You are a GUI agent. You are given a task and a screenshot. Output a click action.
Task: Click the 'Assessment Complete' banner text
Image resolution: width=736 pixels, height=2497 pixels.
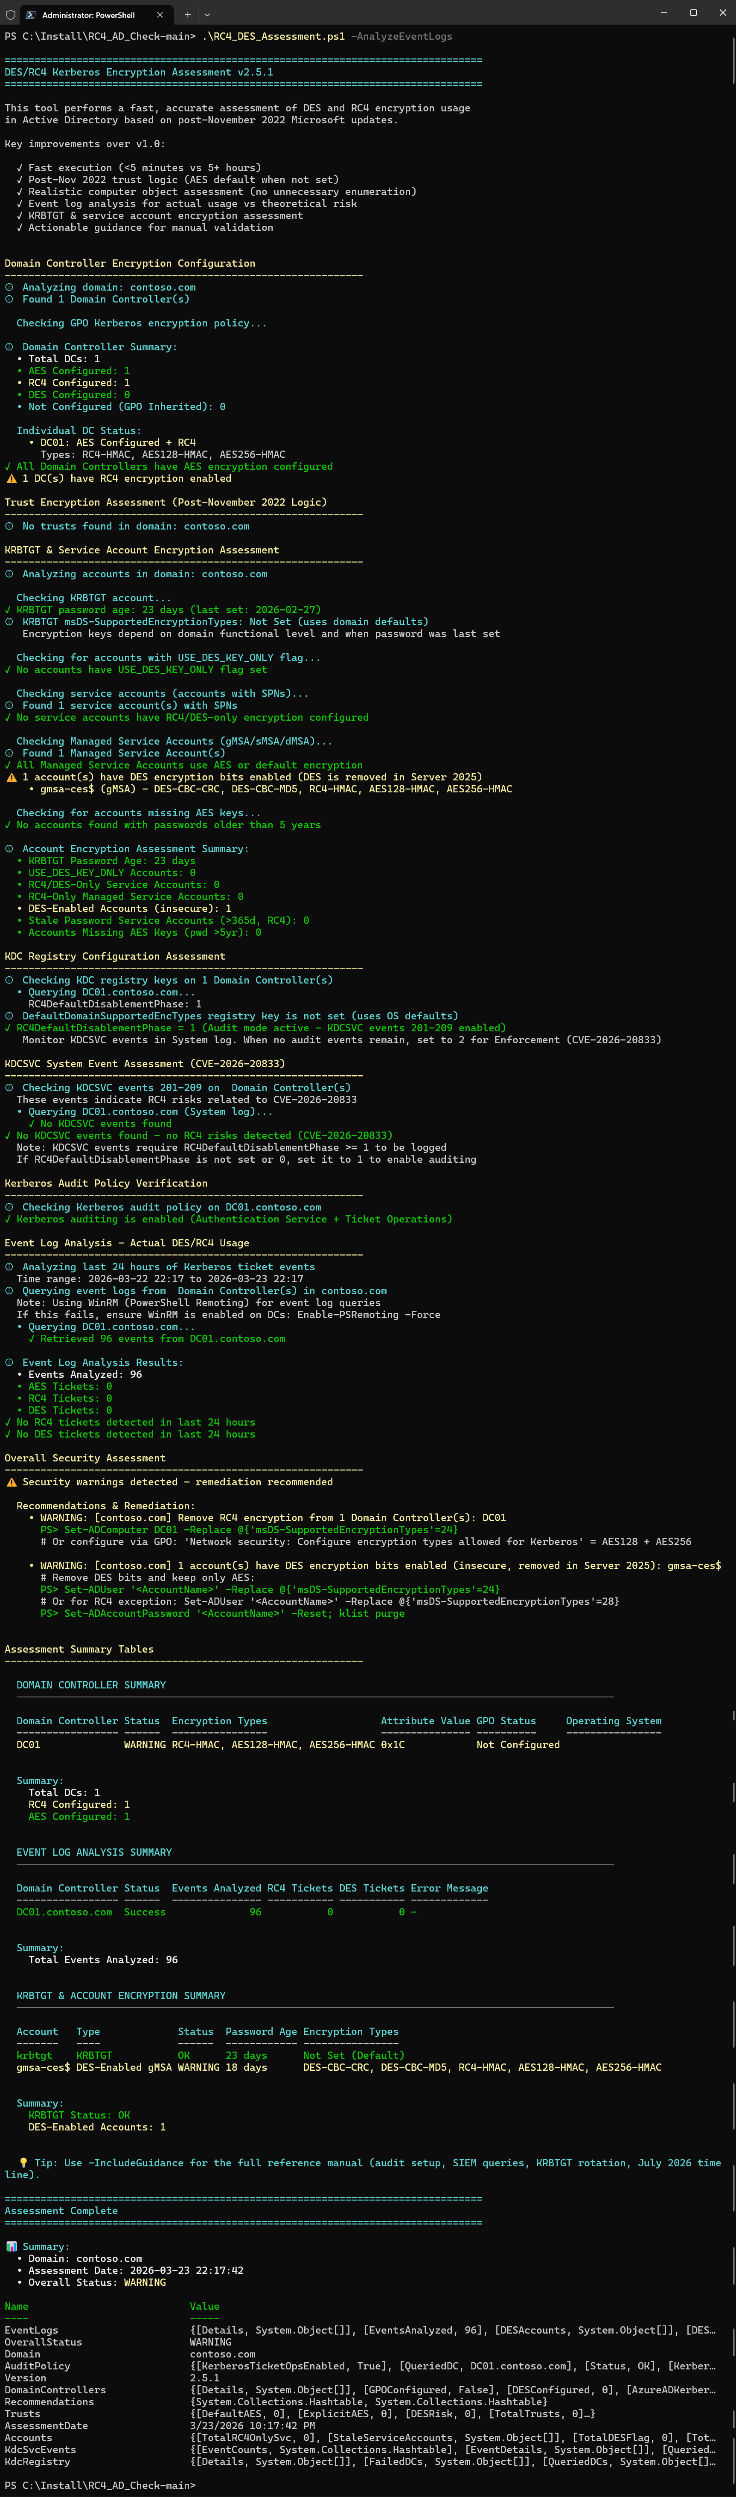[61, 2211]
